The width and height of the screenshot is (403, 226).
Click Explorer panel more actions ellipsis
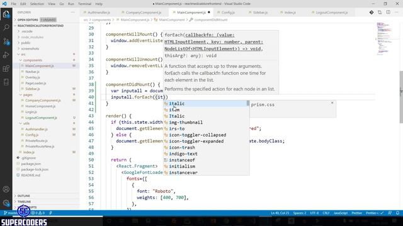(73, 13)
